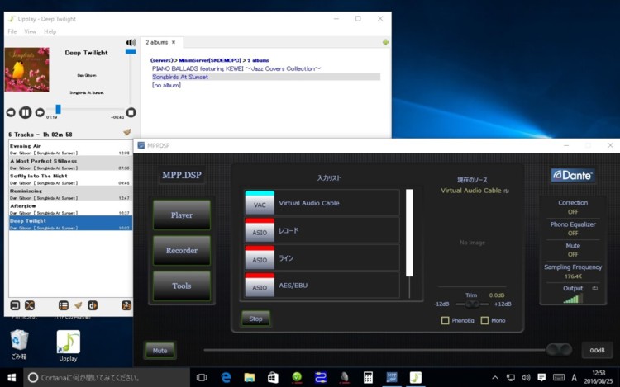This screenshot has height=387, width=620.
Task: Click the 0.0dB master volume value box
Action: coord(597,351)
